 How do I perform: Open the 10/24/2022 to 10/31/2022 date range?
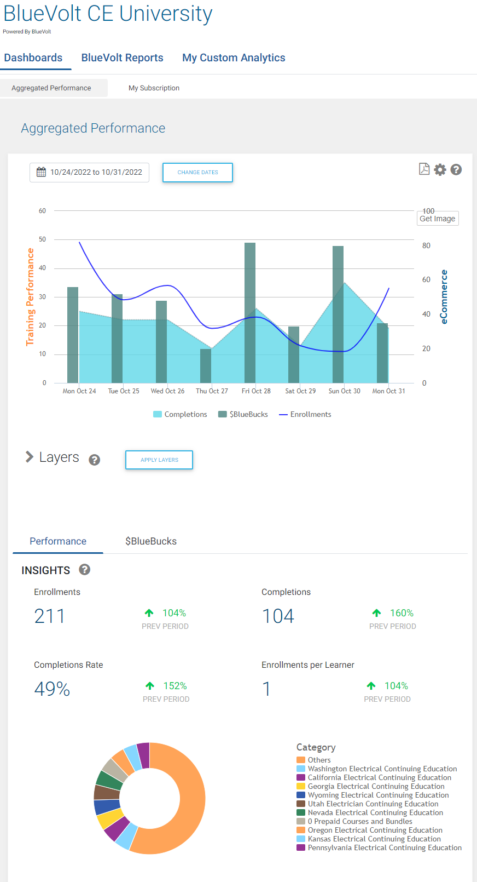[96, 172]
